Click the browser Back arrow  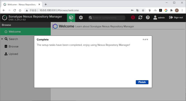pyautogui.click(x=4, y=10)
